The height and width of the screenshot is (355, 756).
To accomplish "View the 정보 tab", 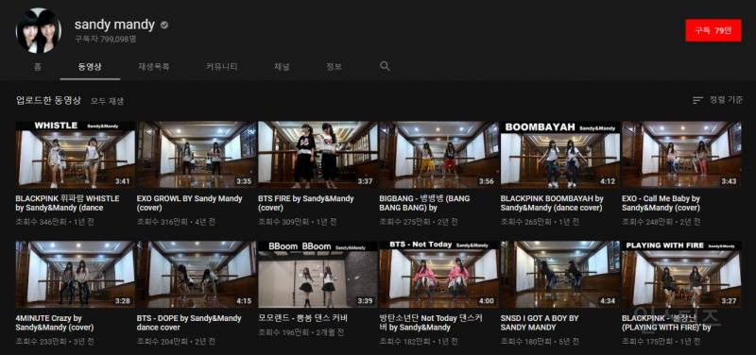I will [x=334, y=67].
